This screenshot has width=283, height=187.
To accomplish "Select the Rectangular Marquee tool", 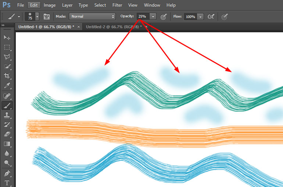I will 7,47.
